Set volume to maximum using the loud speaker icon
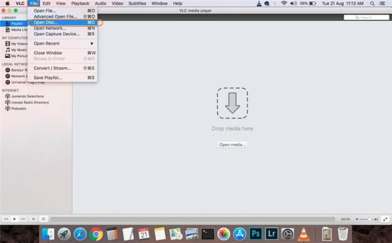The width and height of the screenshot is (392, 243). tap(376, 219)
